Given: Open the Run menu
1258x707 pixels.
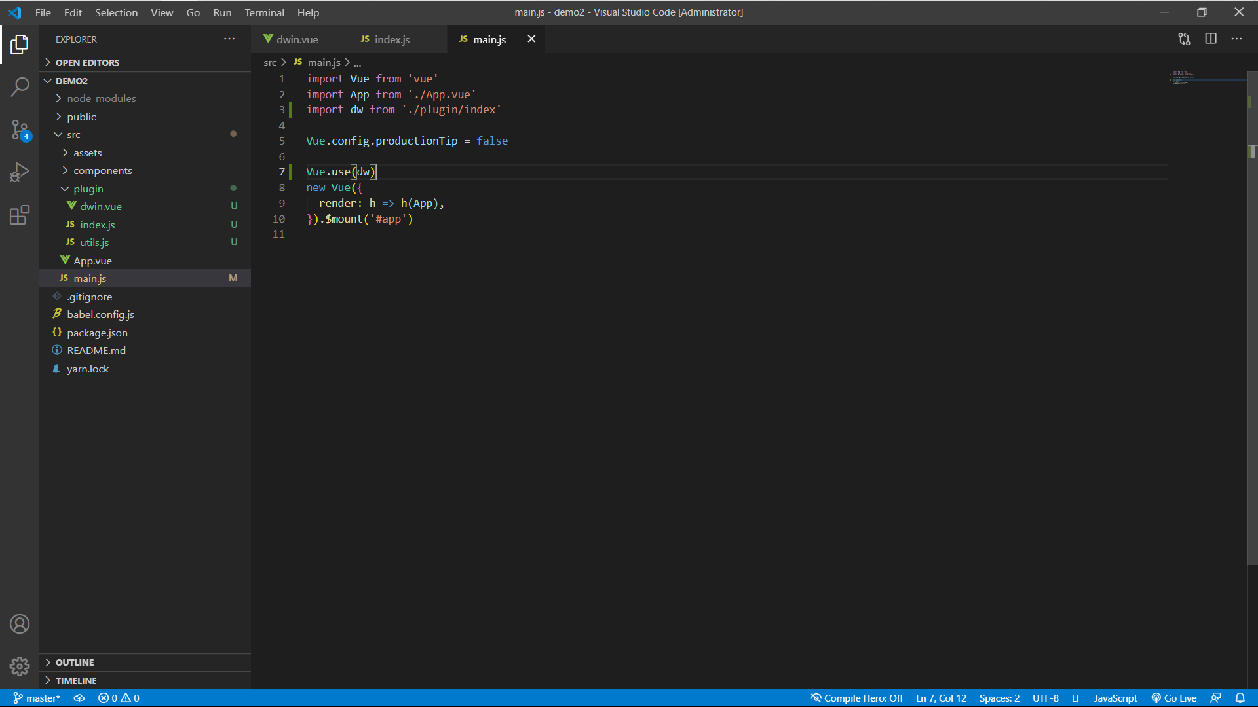Looking at the screenshot, I should coord(222,12).
